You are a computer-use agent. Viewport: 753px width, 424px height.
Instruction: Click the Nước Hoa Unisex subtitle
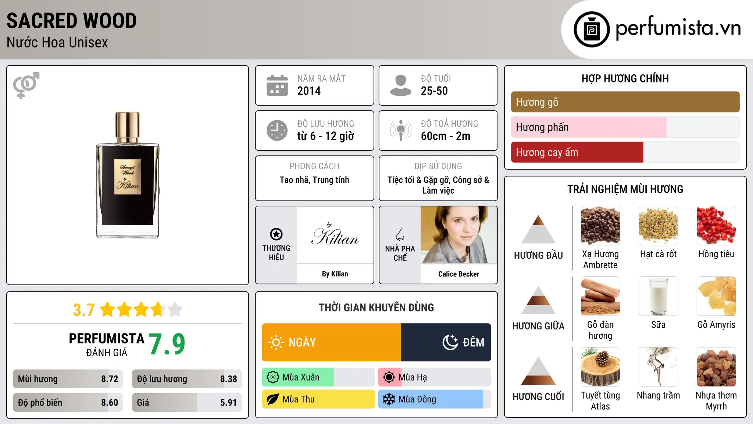click(57, 42)
